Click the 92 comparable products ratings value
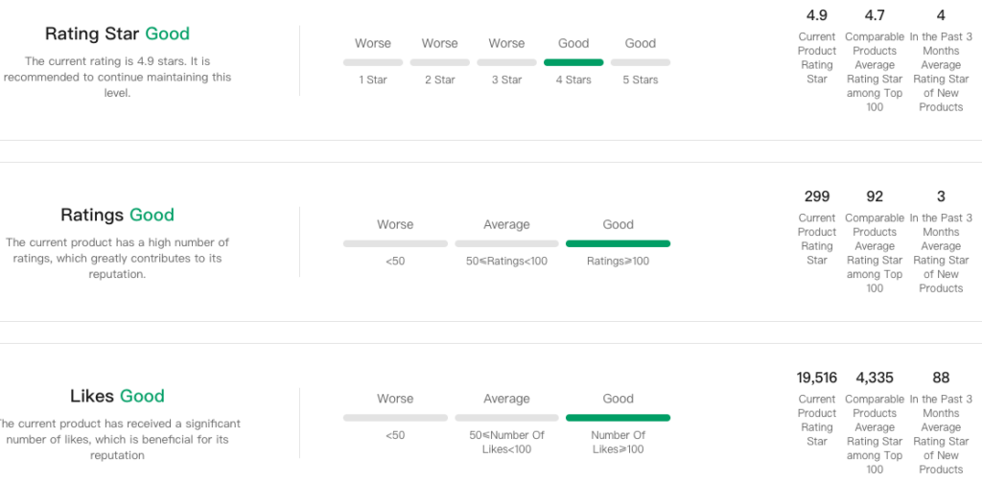 pyautogui.click(x=875, y=196)
